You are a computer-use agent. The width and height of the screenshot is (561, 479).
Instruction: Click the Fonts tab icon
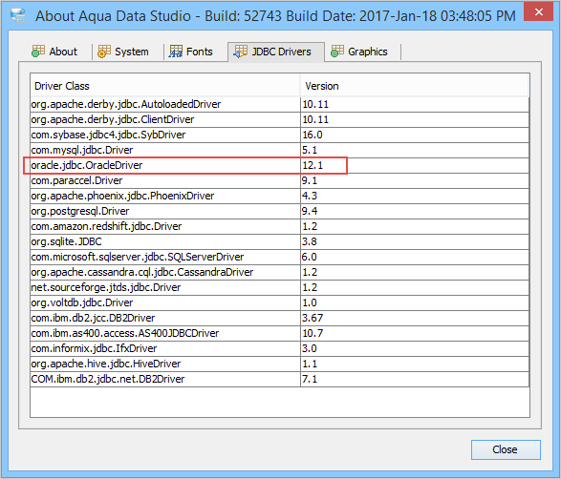[176, 52]
